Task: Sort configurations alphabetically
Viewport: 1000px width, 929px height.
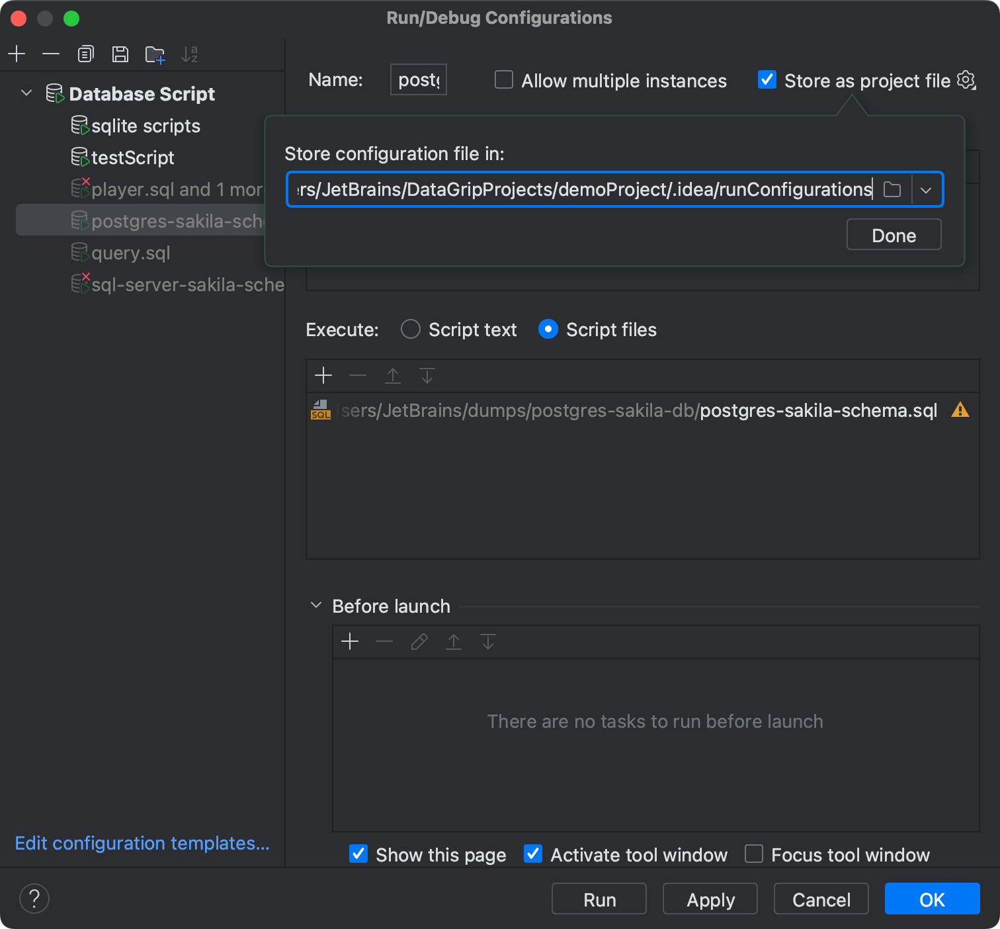Action: 190,54
